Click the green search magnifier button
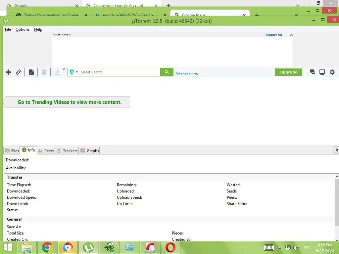This screenshot has width=339, height=254. 167,72
